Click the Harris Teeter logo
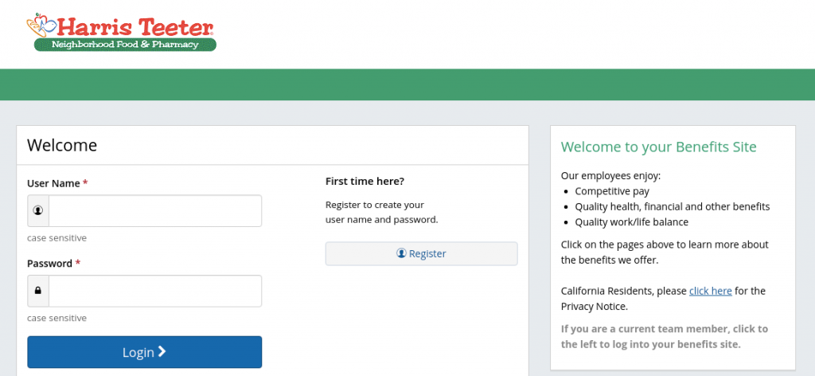Image resolution: width=815 pixels, height=376 pixels. click(x=121, y=32)
